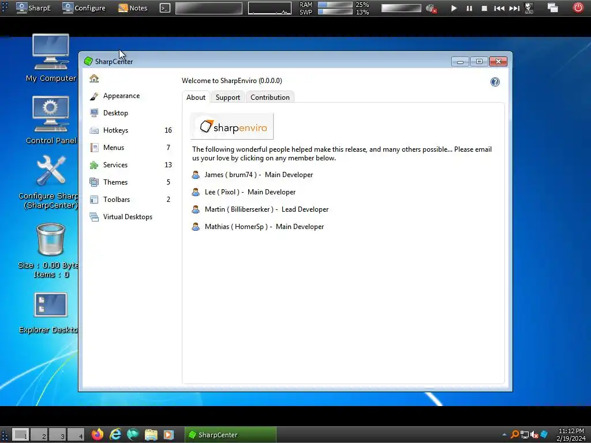Screen dimensions: 591x443
Task: Open the SharpE menu in top bar
Action: pos(34,8)
